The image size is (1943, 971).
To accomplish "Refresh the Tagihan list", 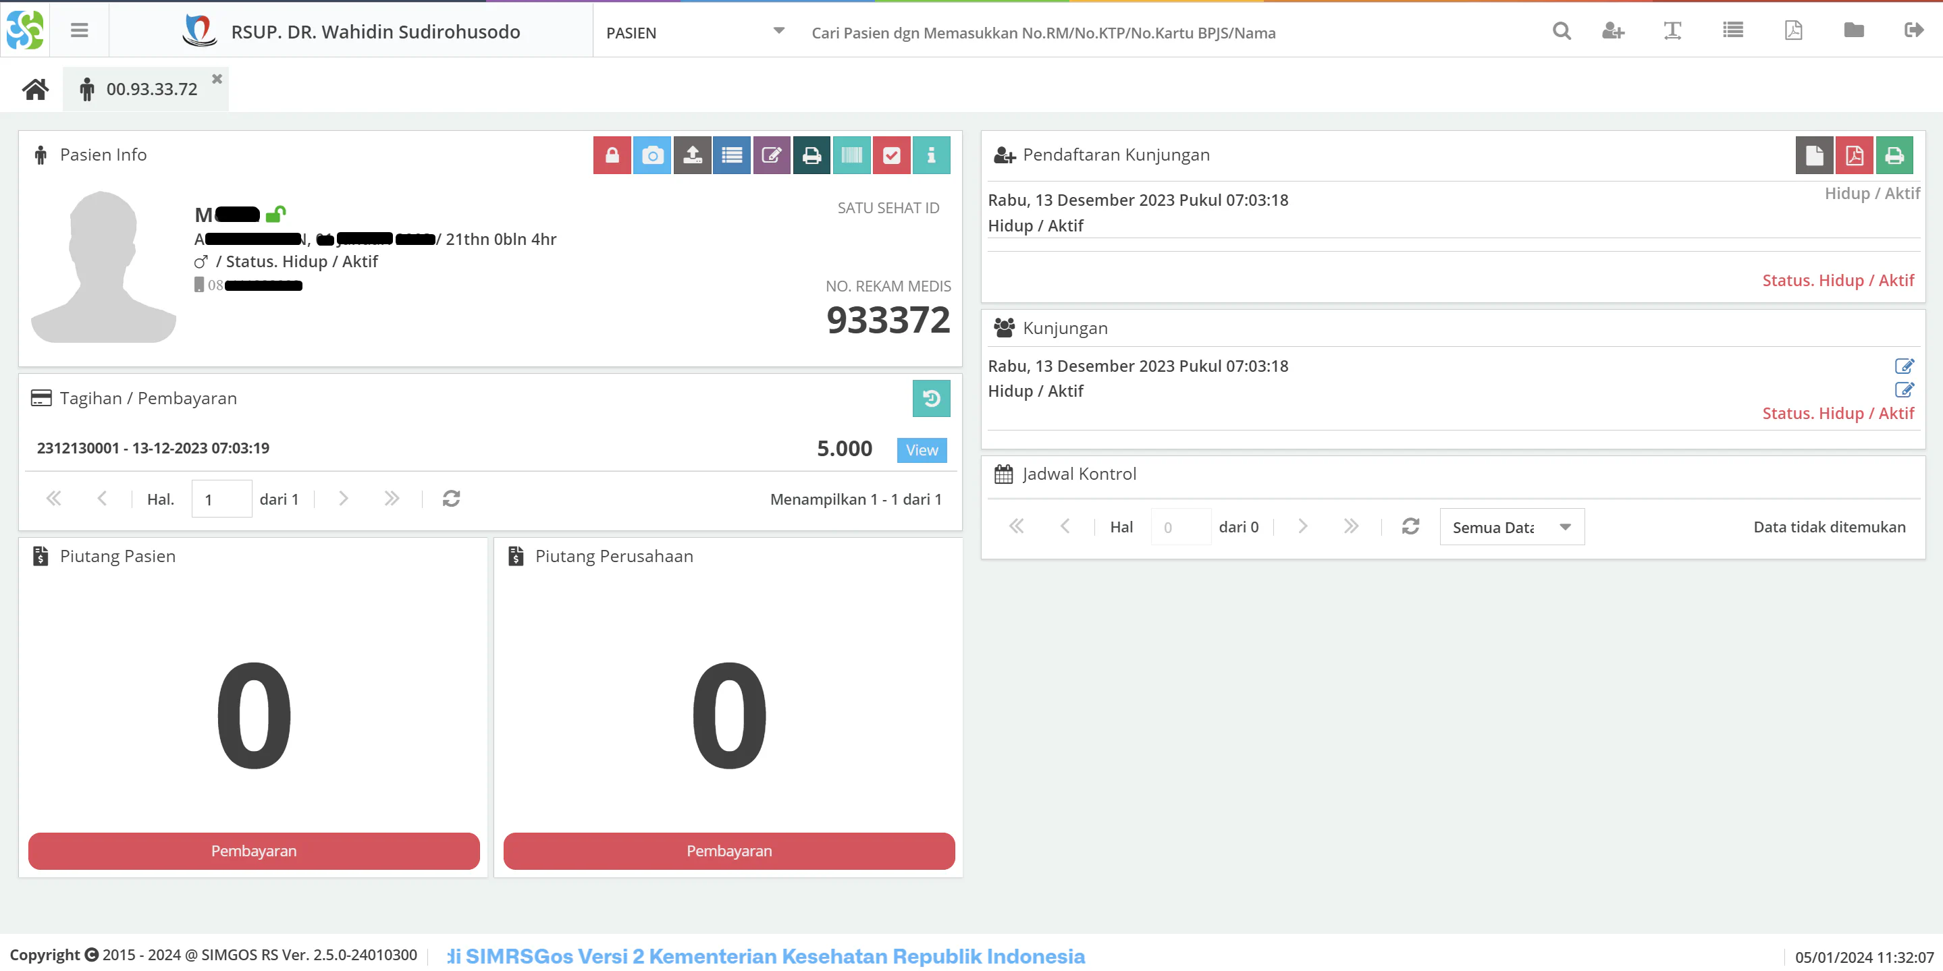I will pos(451,498).
